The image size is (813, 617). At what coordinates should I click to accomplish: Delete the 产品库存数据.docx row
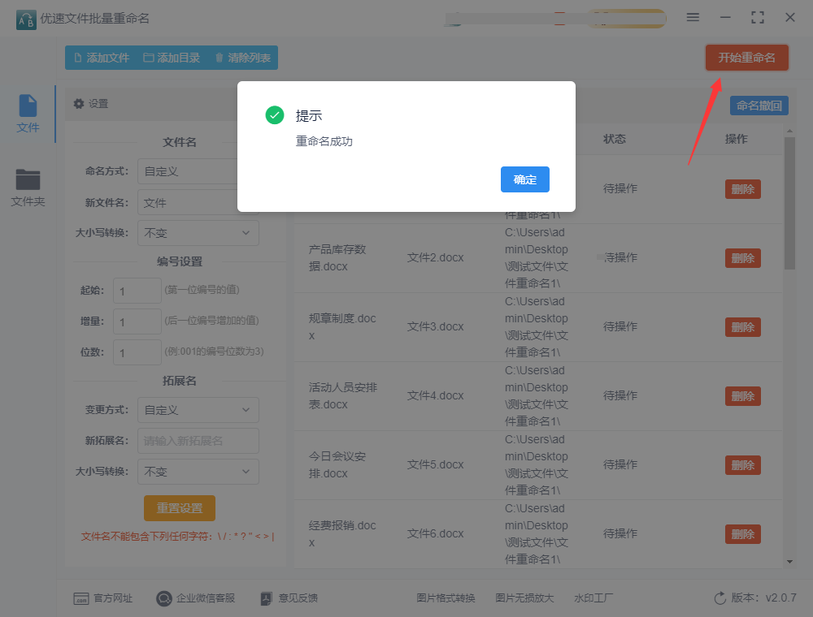point(742,258)
